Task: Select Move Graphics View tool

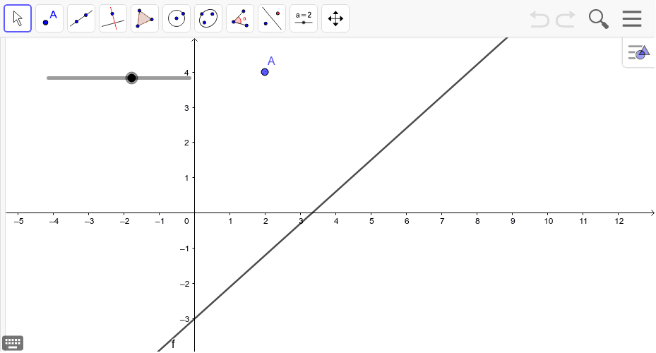Action: click(x=335, y=18)
